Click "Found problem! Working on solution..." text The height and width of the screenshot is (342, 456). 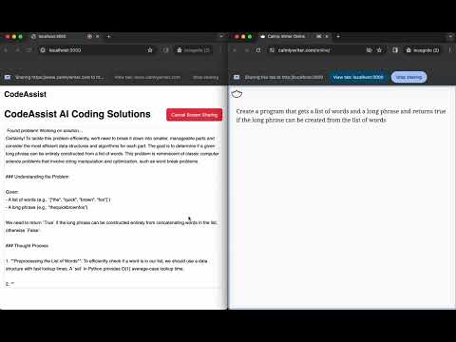(45, 131)
